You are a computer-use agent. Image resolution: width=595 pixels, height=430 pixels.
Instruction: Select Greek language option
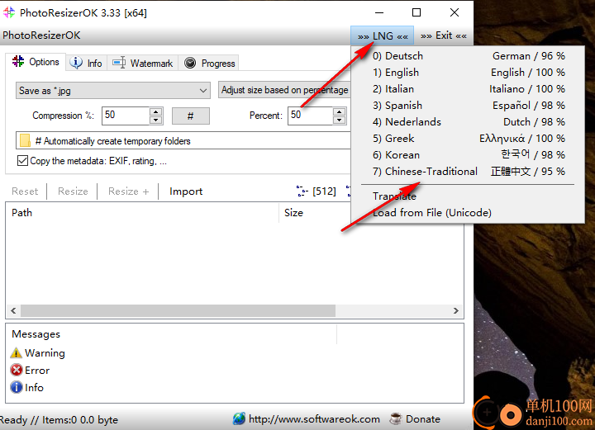469,139
